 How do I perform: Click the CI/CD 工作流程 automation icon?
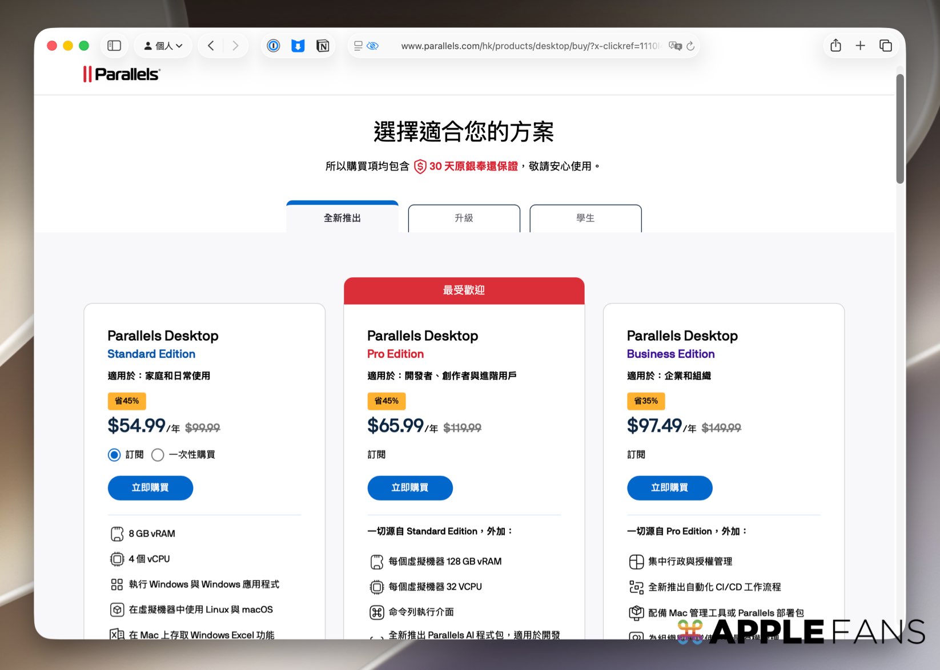[636, 587]
